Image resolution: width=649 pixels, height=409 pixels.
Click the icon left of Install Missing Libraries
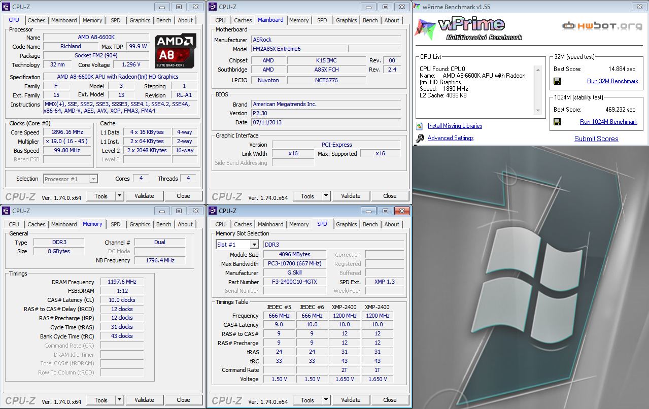coord(420,126)
